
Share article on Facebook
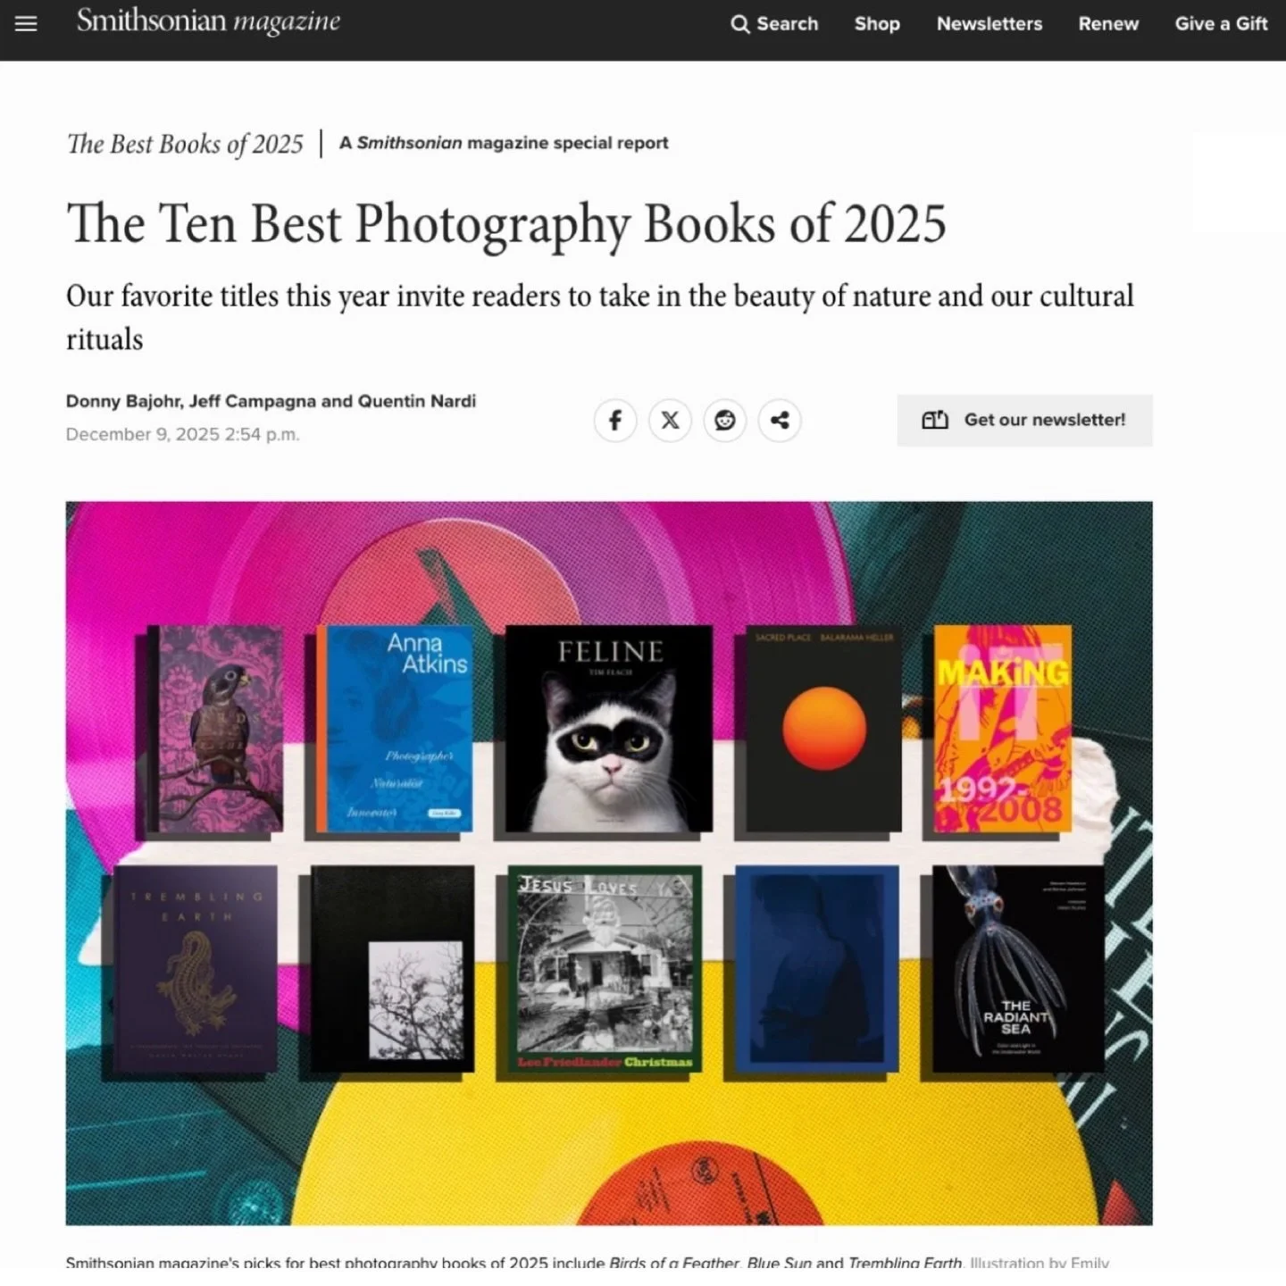615,420
